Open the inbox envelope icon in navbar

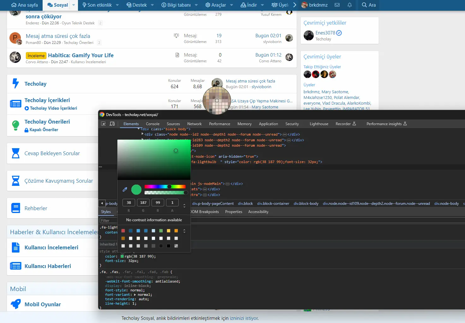point(337,5)
